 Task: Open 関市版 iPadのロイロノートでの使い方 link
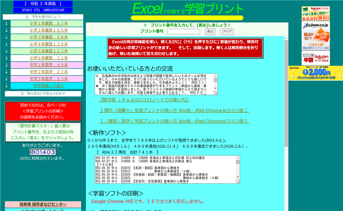[x=144, y=100]
